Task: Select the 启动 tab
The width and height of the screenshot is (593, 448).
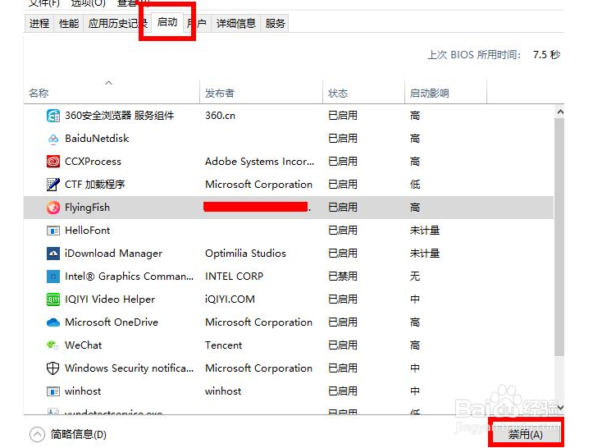Action: point(167,22)
